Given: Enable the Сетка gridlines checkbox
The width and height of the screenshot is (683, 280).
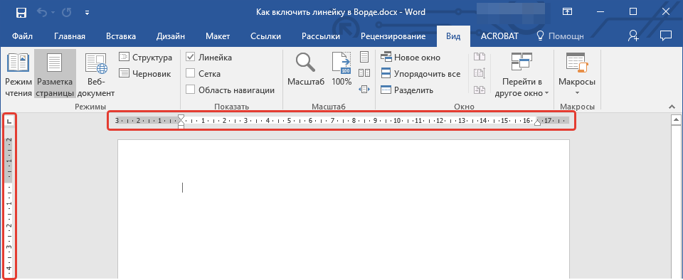Looking at the screenshot, I should [x=191, y=74].
